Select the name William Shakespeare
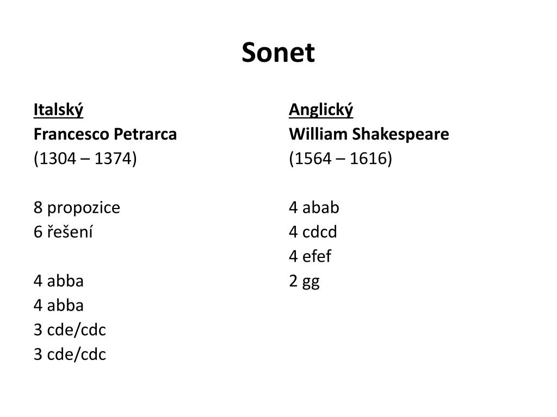The image size is (557, 417). coord(369,134)
